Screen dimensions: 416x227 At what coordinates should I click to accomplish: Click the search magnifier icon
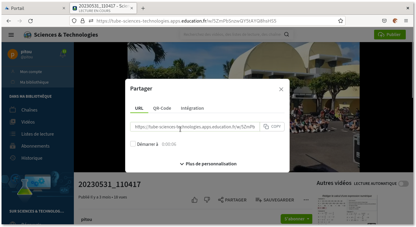coord(286,35)
